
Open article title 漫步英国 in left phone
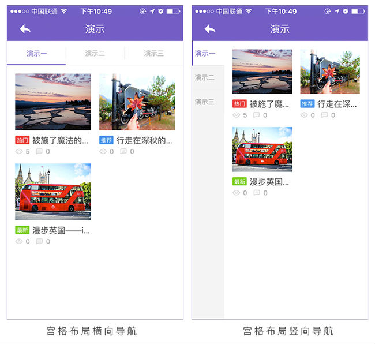61,230
